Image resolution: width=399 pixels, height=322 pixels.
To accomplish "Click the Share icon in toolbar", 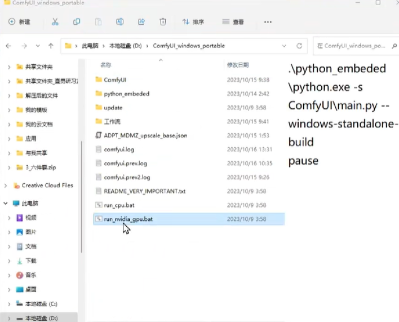I will click(x=141, y=22).
